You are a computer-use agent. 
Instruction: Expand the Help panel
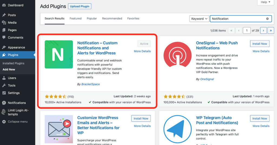(266, 2)
